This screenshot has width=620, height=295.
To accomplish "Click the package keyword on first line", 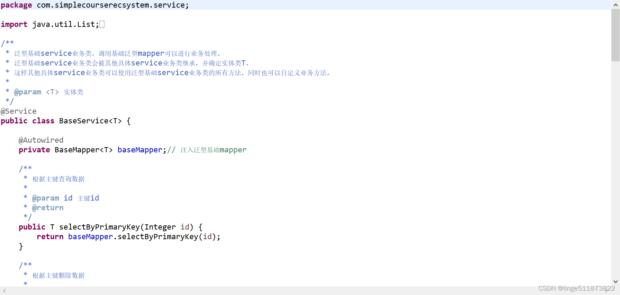I will [x=16, y=5].
